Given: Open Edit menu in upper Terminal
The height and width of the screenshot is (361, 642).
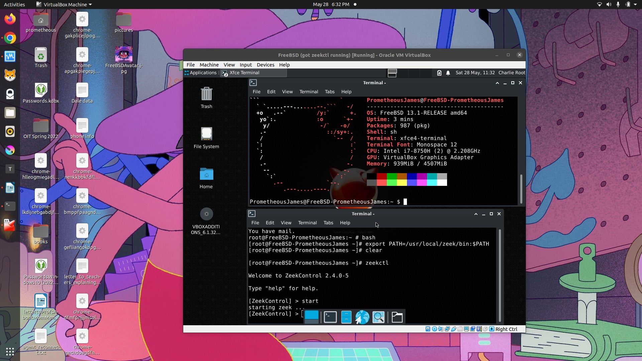Looking at the screenshot, I should coord(271,92).
